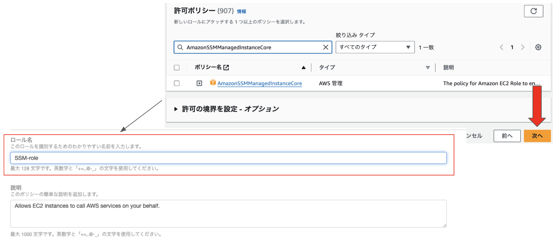Go to next page chevron
The height and width of the screenshot is (238, 553).
tap(523, 47)
